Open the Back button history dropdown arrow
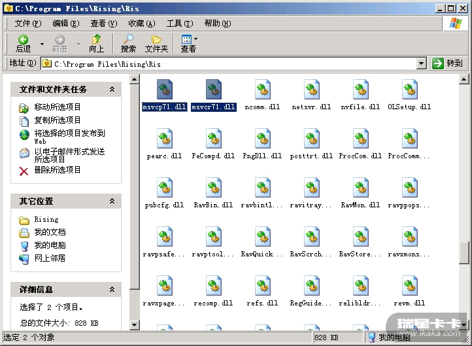Viewport: 472px width, 346px height. click(x=42, y=44)
